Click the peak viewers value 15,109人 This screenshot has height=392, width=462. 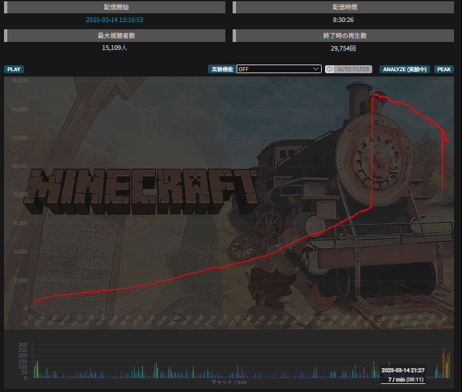coord(114,48)
